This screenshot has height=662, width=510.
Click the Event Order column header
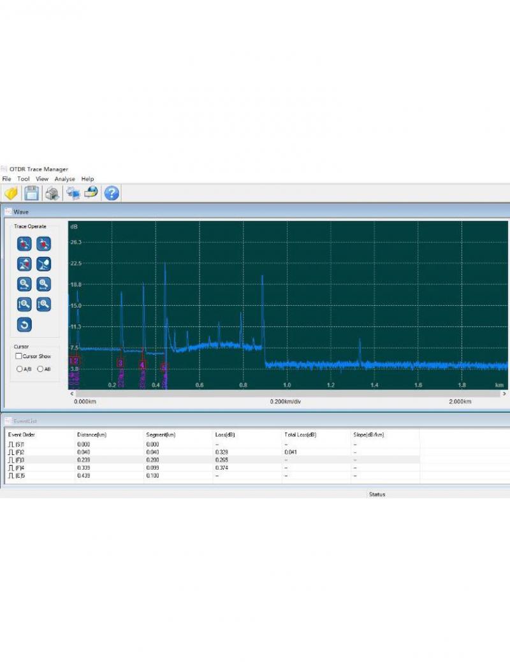(x=22, y=435)
